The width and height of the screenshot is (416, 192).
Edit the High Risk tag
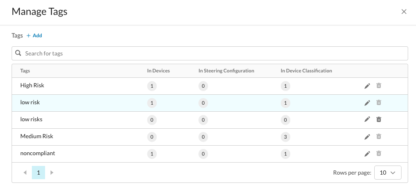pos(367,86)
